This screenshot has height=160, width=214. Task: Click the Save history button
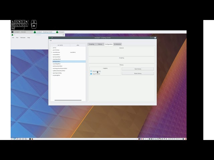click(x=138, y=69)
